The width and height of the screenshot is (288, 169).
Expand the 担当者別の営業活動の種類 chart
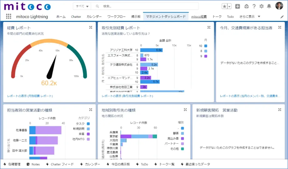(x=91, y=110)
